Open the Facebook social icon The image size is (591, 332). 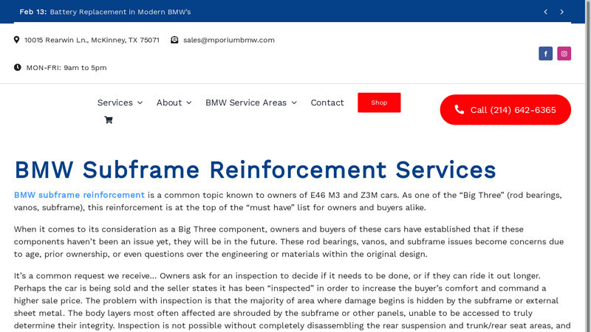tap(545, 53)
